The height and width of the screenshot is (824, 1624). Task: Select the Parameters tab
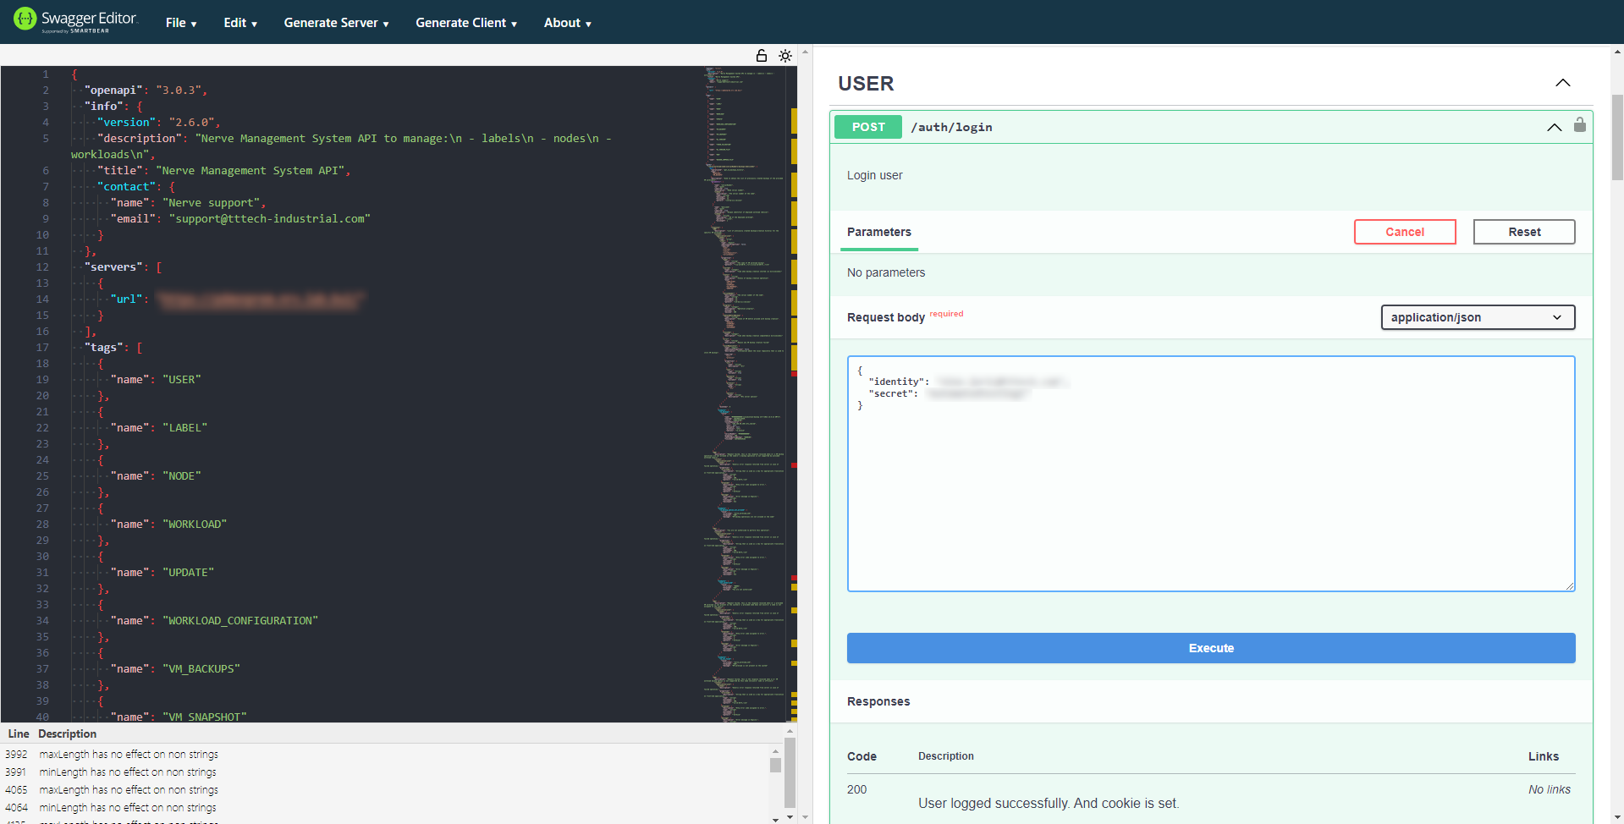click(878, 232)
